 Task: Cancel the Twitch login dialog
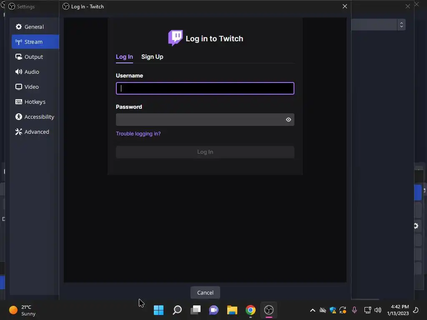[205, 292]
